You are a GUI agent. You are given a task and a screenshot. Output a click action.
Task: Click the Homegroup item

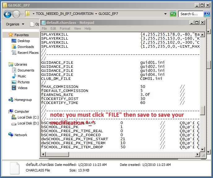click(x=23, y=100)
